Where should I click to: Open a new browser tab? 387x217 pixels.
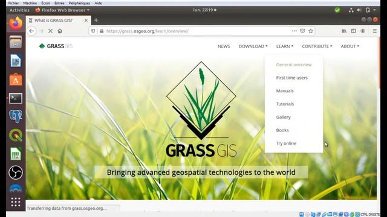[96, 20]
